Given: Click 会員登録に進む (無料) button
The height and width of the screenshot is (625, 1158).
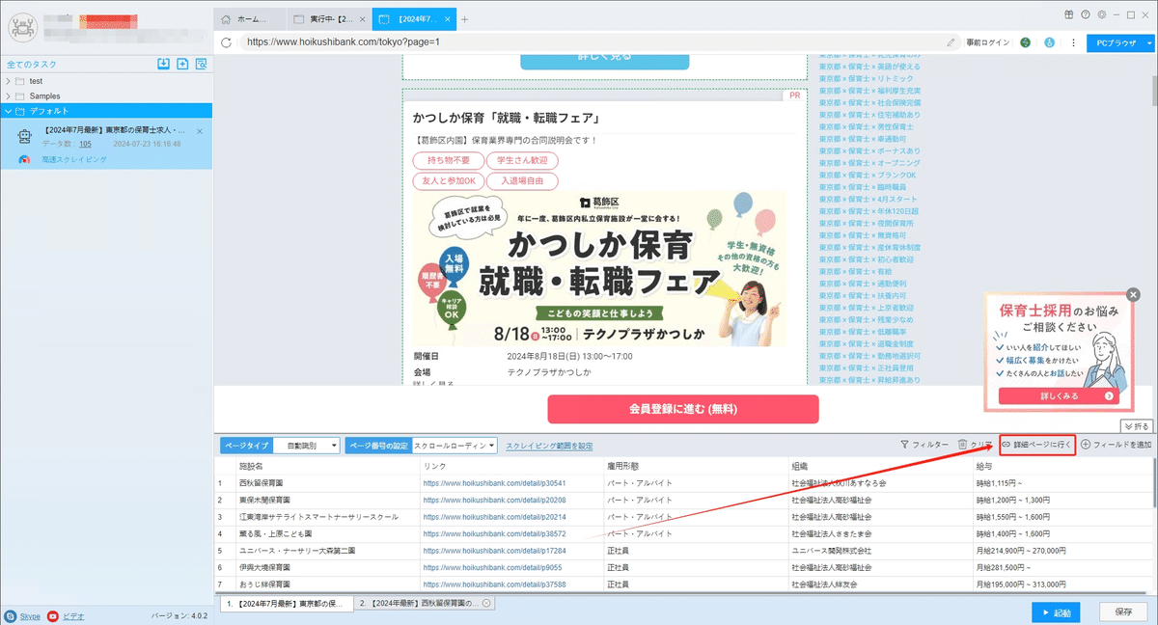Looking at the screenshot, I should pyautogui.click(x=683, y=409).
